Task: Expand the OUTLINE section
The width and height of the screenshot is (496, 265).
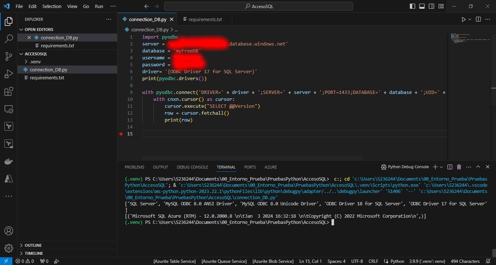Action: pos(33,245)
